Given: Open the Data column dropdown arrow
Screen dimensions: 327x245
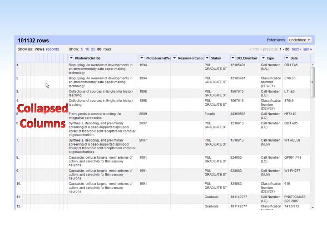Looking at the screenshot, I should point(287,58).
